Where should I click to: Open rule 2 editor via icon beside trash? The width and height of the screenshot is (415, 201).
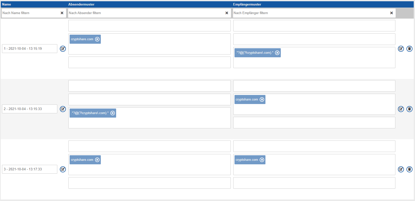[401, 109]
